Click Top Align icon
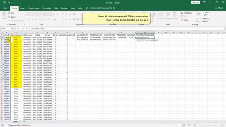Viewport: 226px width, 127px height. click(x=63, y=14)
